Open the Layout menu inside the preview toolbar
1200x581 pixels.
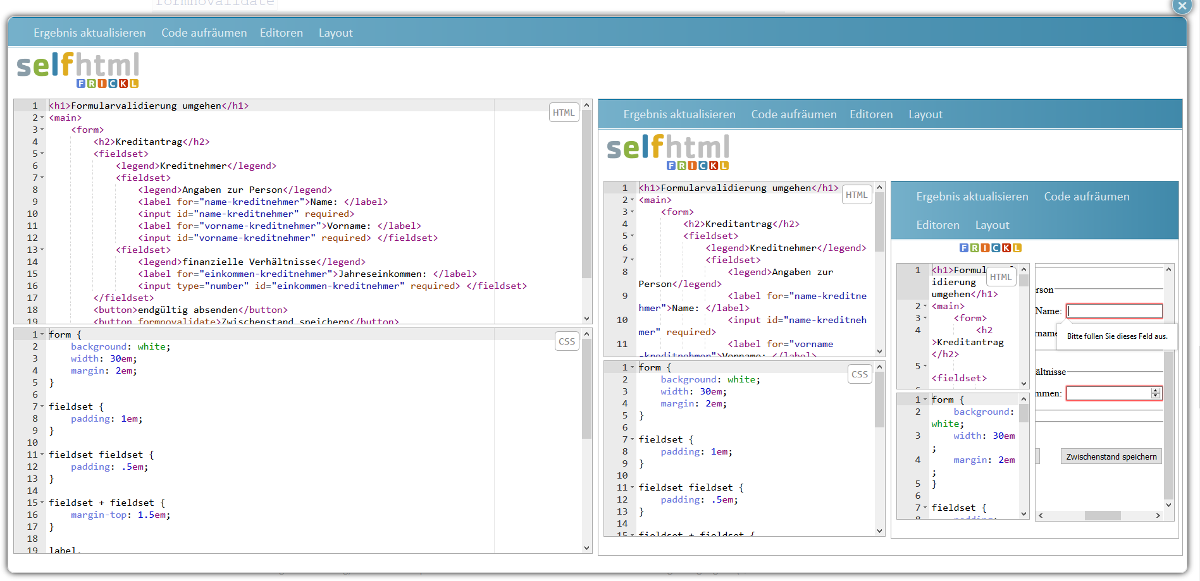pos(925,114)
